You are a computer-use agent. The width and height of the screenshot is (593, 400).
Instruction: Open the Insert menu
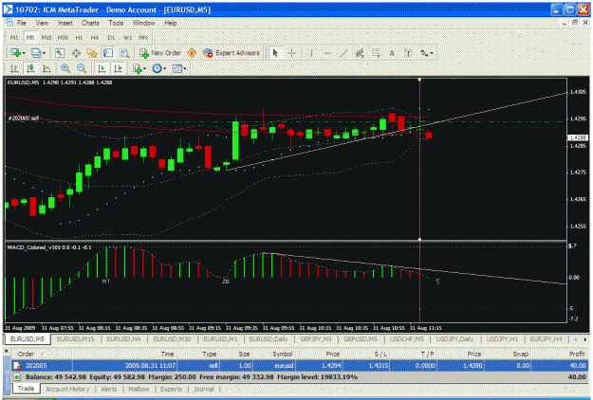[x=65, y=23]
